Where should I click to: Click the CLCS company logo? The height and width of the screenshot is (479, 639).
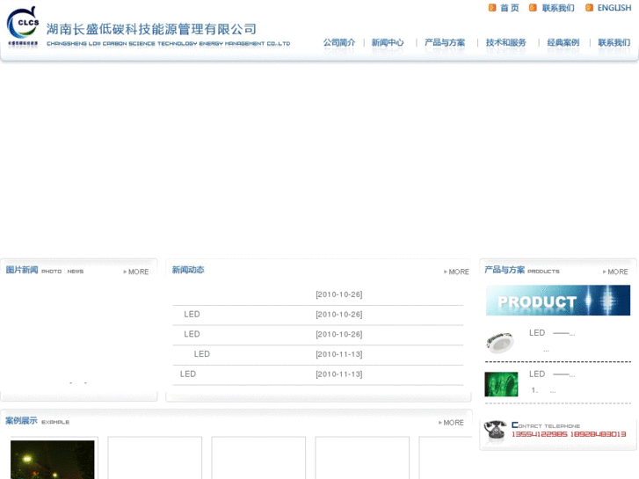coord(23,25)
